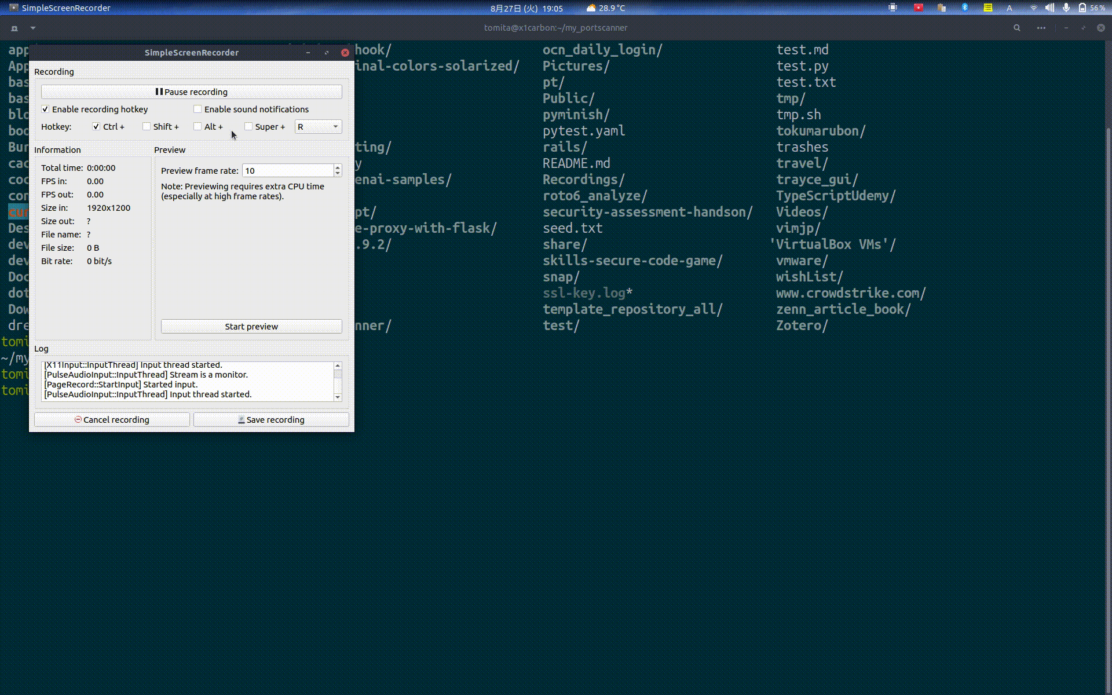
Task: Click the weather indicator showing 28.9 °C
Action: 605,8
